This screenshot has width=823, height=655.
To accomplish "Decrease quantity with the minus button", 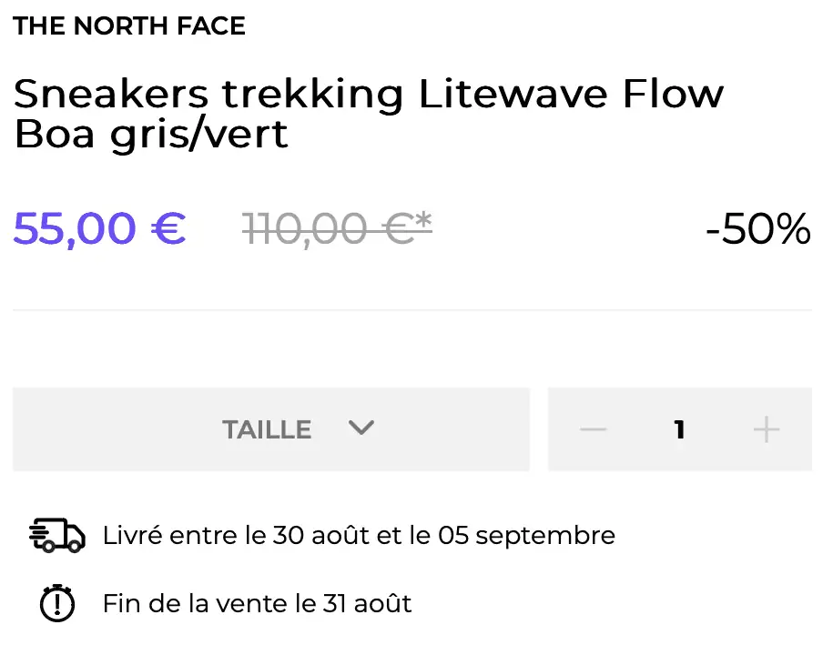I will coord(594,429).
